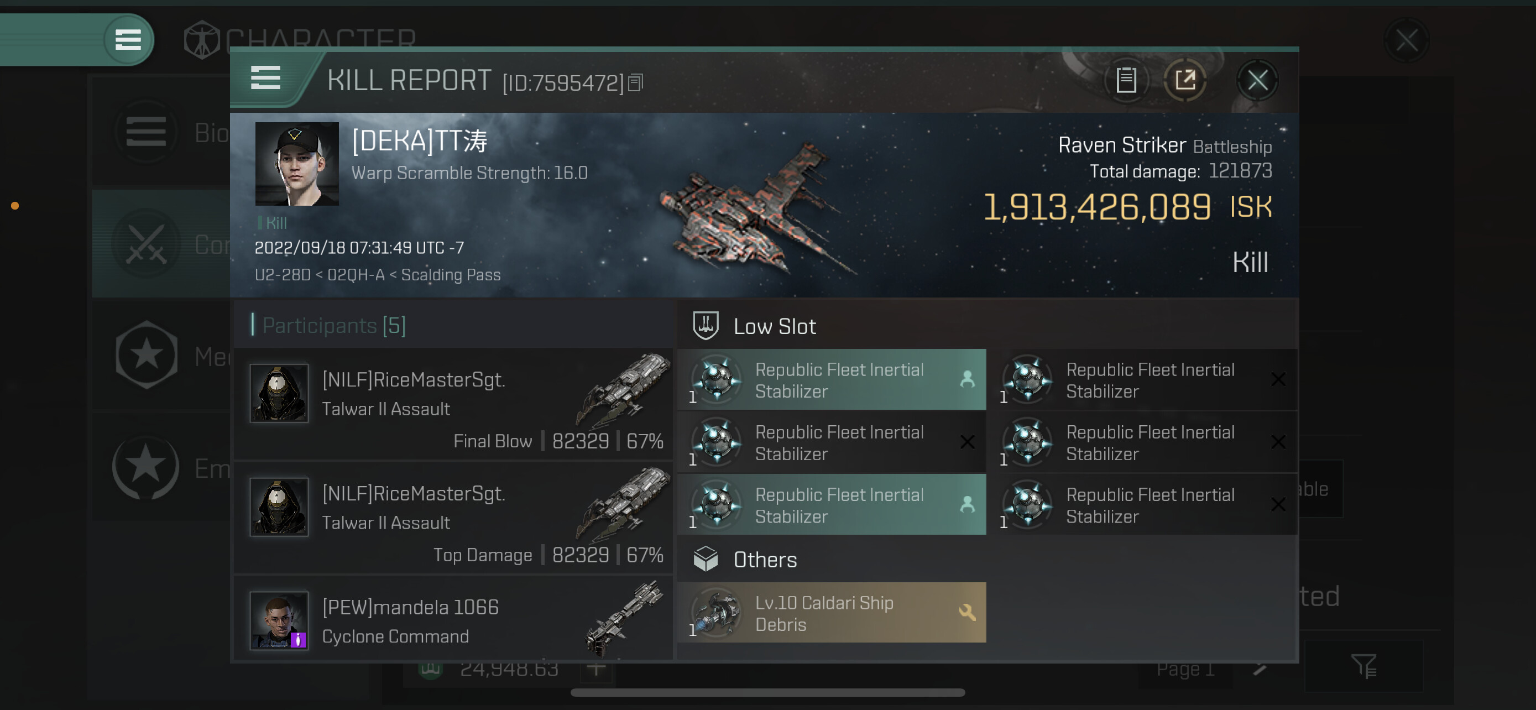1536x710 pixels.
Task: View victim TT涛 character portrait
Action: tap(296, 164)
